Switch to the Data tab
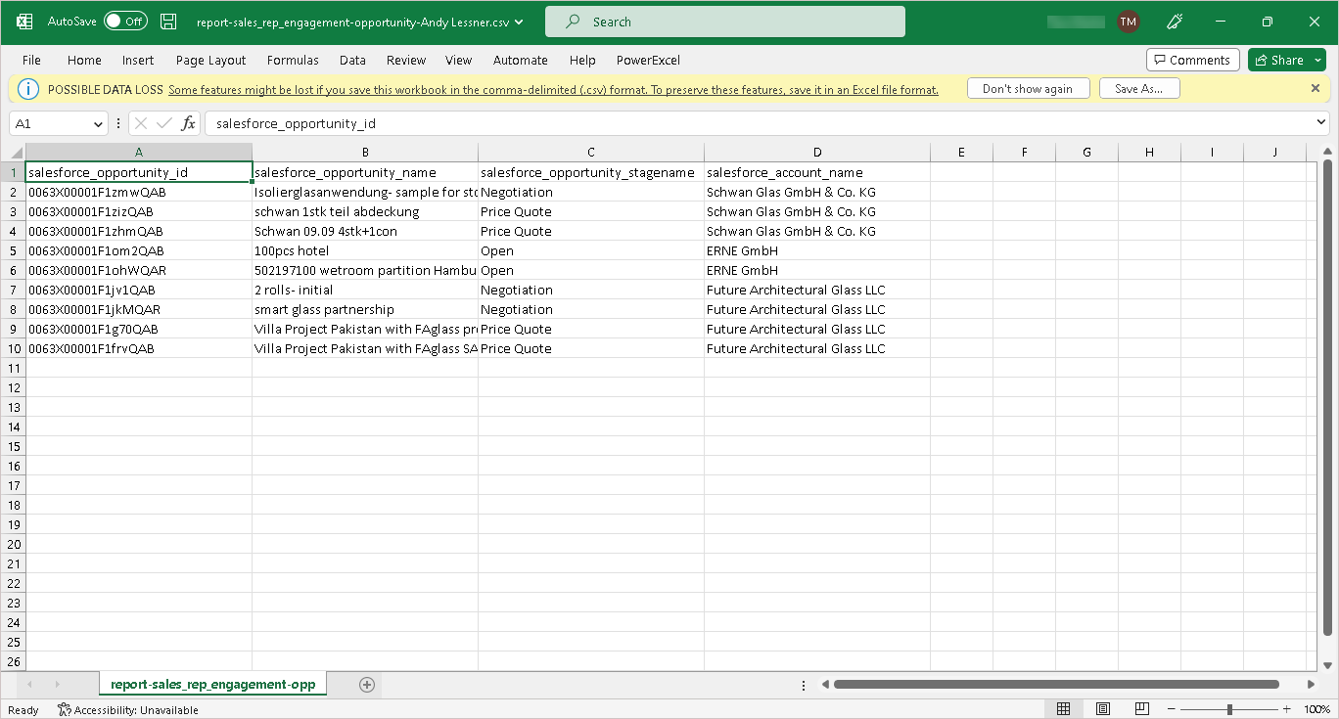The image size is (1339, 719). point(352,60)
